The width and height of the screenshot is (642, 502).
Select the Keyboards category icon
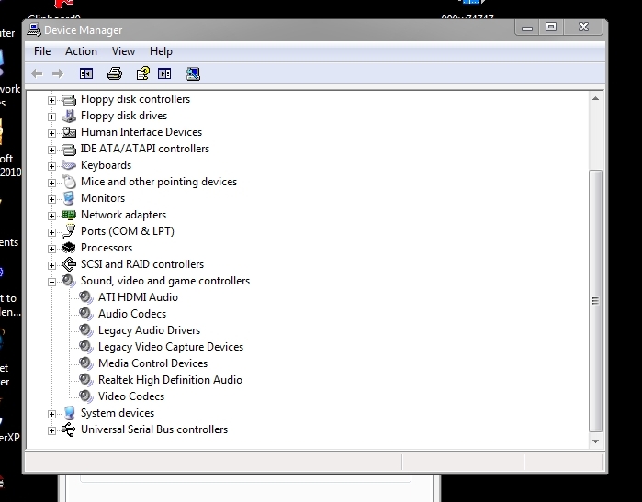click(x=69, y=165)
